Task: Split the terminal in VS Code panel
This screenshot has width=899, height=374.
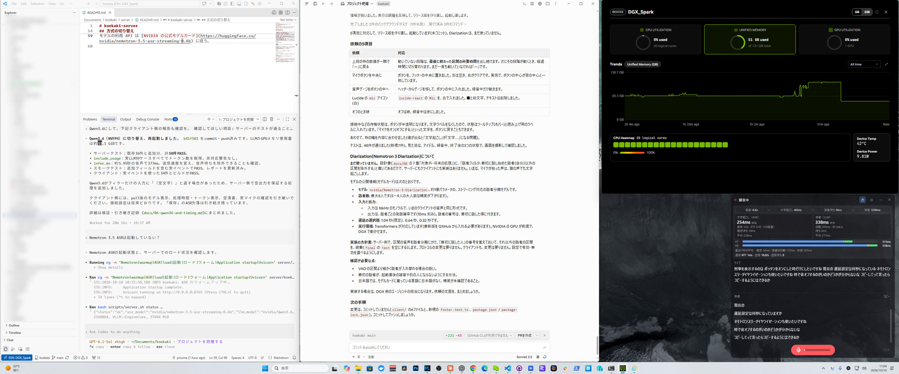Action: click(x=265, y=119)
